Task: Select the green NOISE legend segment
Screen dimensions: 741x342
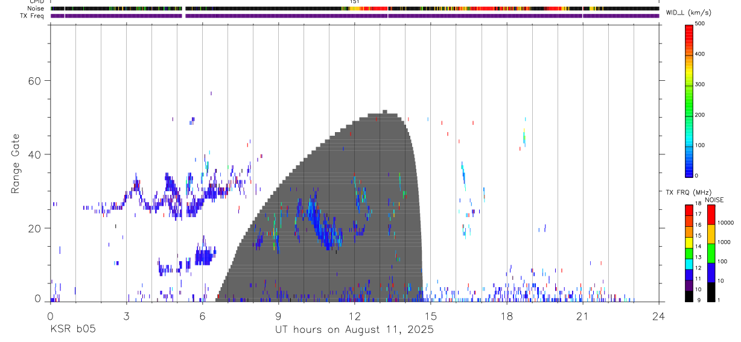Action: (x=711, y=253)
